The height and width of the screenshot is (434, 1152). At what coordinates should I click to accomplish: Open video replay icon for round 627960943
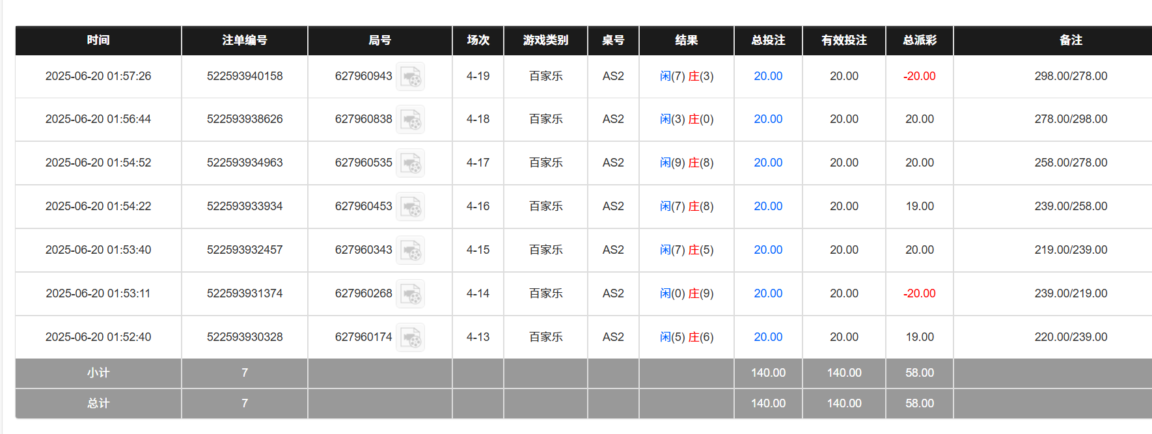[411, 77]
